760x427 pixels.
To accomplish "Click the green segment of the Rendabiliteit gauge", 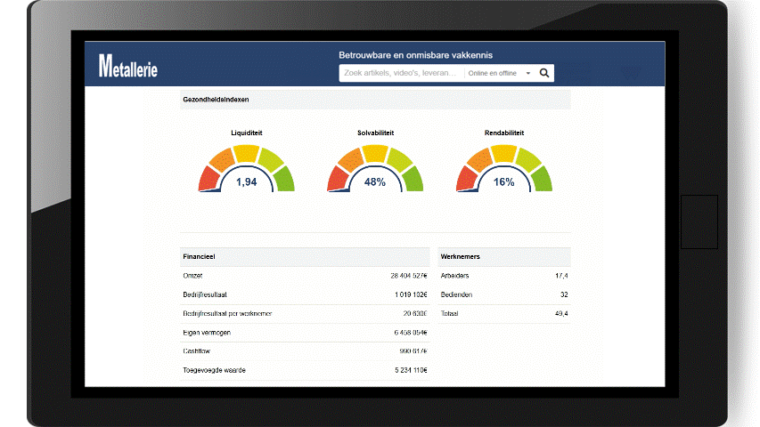I will pyautogui.click(x=541, y=179).
